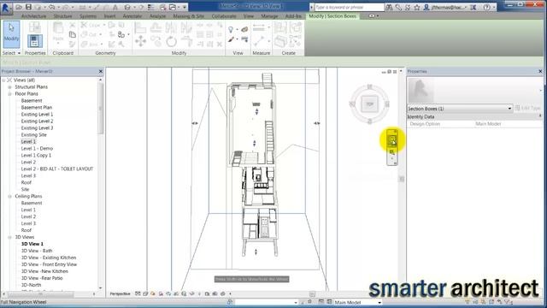Select Level 1 - Demo floor plan

coord(37,148)
